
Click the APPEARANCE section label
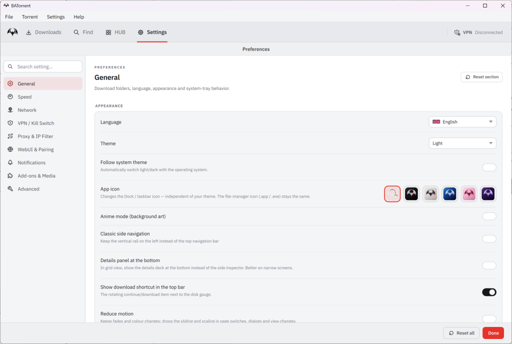tap(109, 105)
